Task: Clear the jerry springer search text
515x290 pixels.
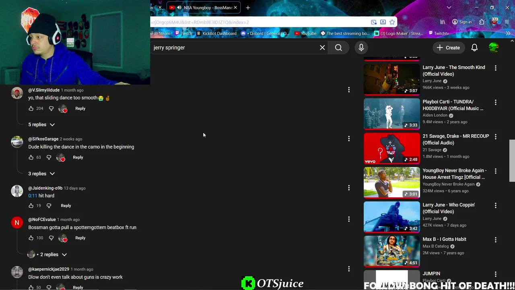Action: [x=322, y=48]
